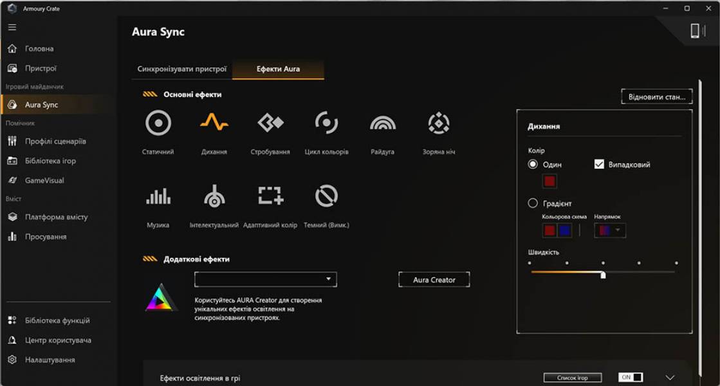Screen dimensions: 720x386
Task: Open the additional effects dropdown list
Action: [x=265, y=279]
